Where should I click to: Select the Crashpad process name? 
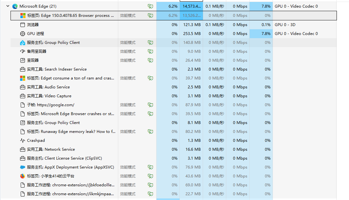point(36,141)
